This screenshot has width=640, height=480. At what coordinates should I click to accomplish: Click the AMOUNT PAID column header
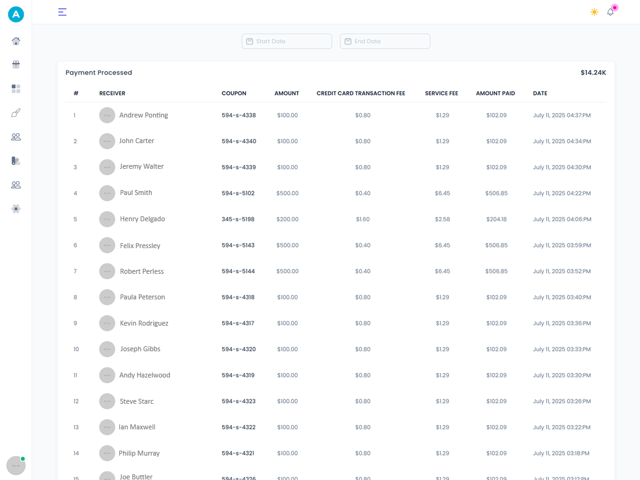496,94
